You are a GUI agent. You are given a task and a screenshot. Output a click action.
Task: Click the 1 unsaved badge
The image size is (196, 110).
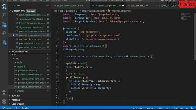tap(31, 11)
